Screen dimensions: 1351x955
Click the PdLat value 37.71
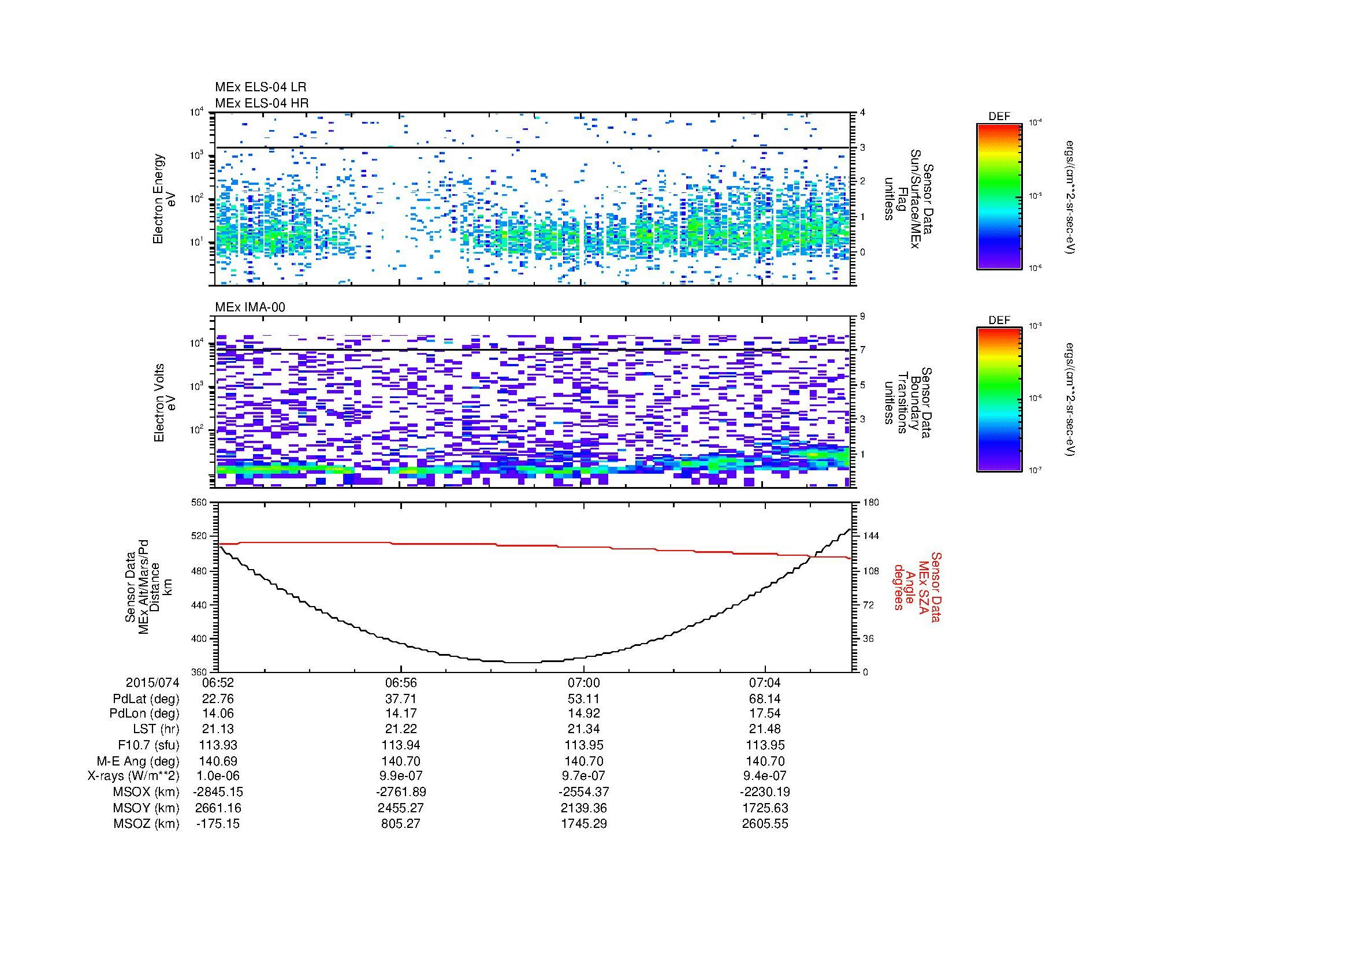click(401, 698)
